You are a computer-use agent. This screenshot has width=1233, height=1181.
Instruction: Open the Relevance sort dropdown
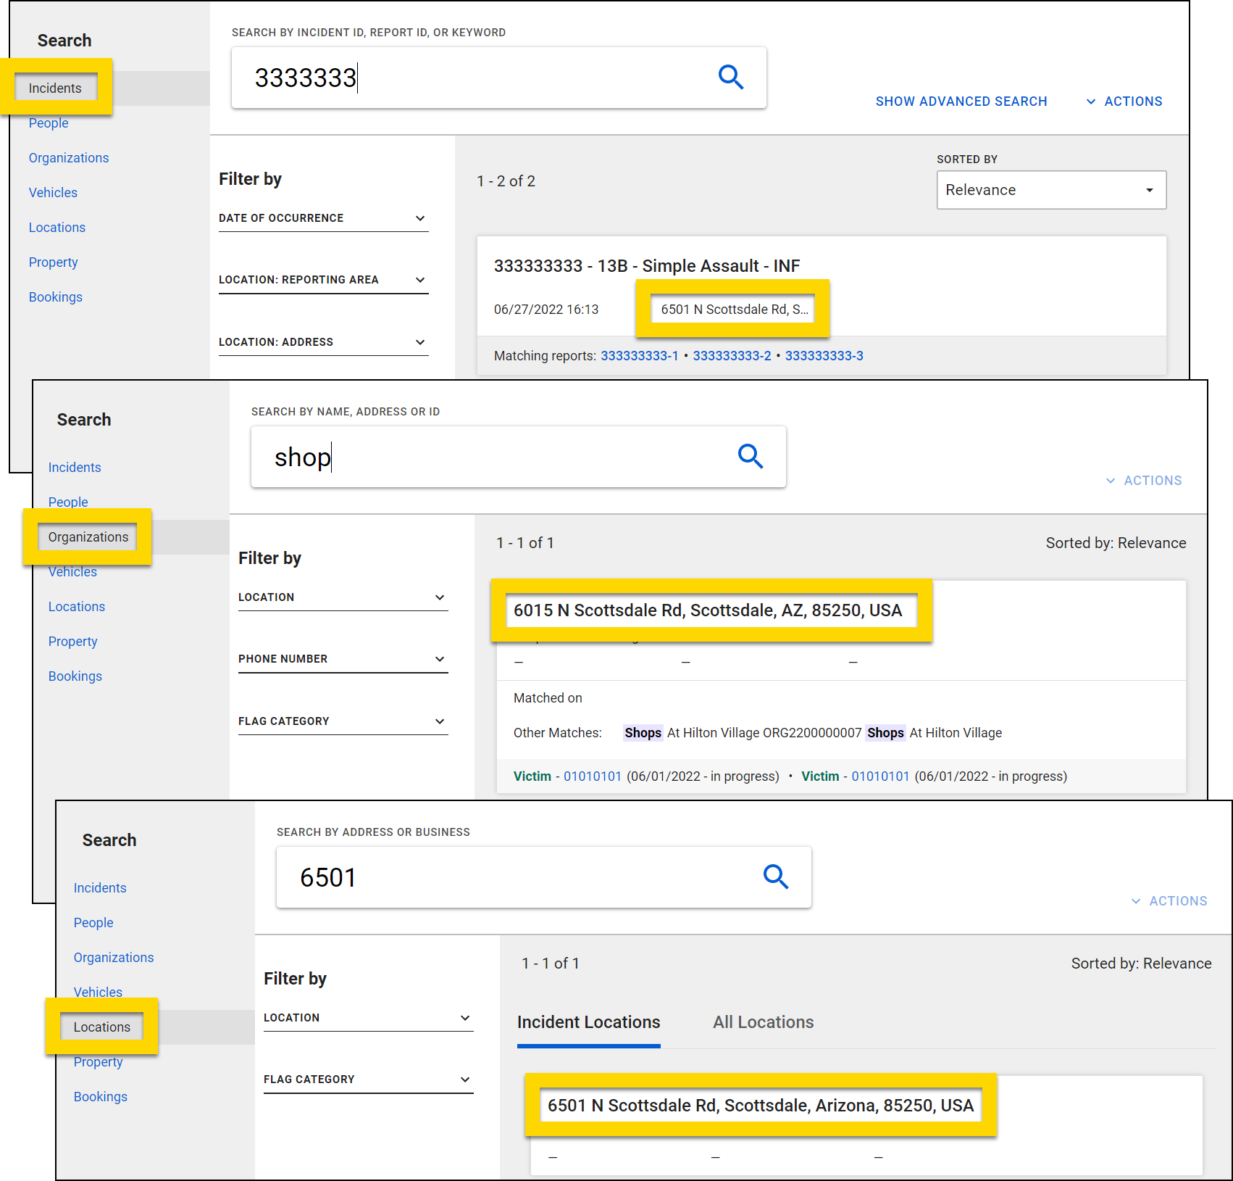[x=1050, y=190]
